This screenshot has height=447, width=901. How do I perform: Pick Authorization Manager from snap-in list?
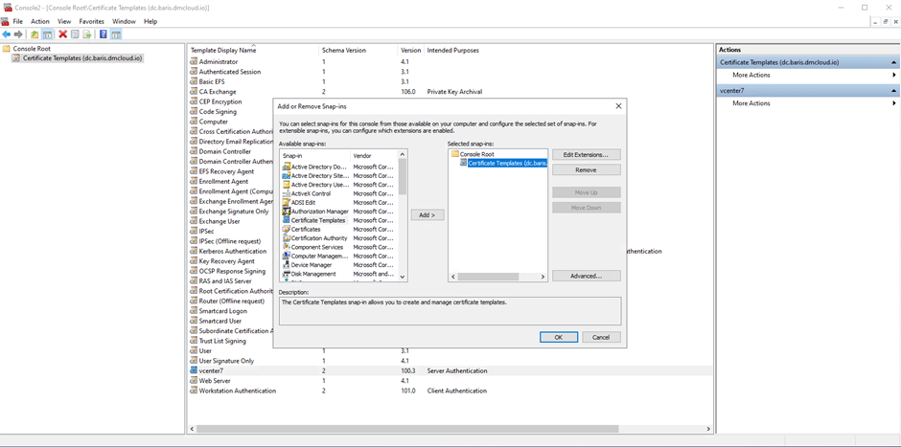tap(319, 212)
